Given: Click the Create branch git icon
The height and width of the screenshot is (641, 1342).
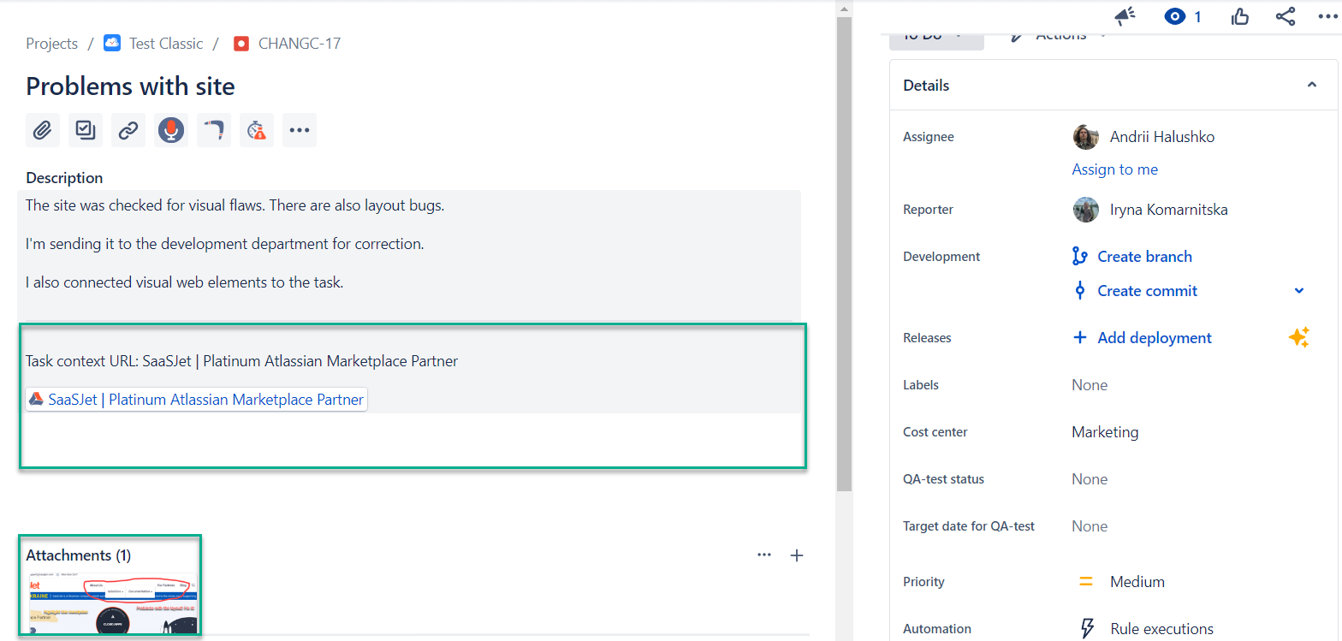Looking at the screenshot, I should click(x=1080, y=256).
